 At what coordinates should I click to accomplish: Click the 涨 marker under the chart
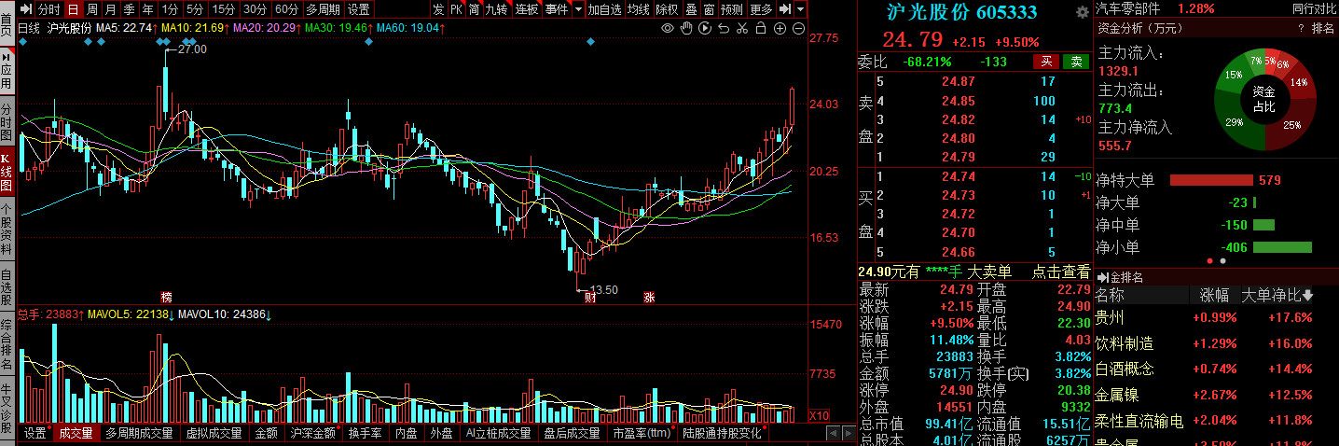tap(649, 298)
